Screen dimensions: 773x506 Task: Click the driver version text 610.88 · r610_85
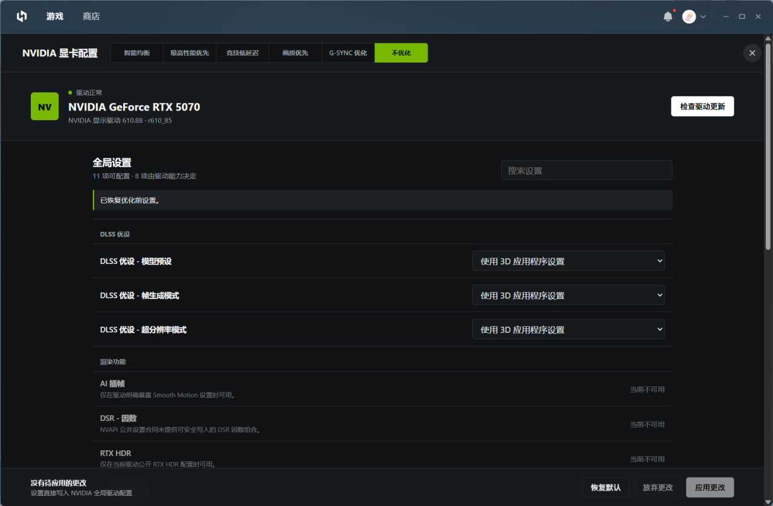click(148, 121)
